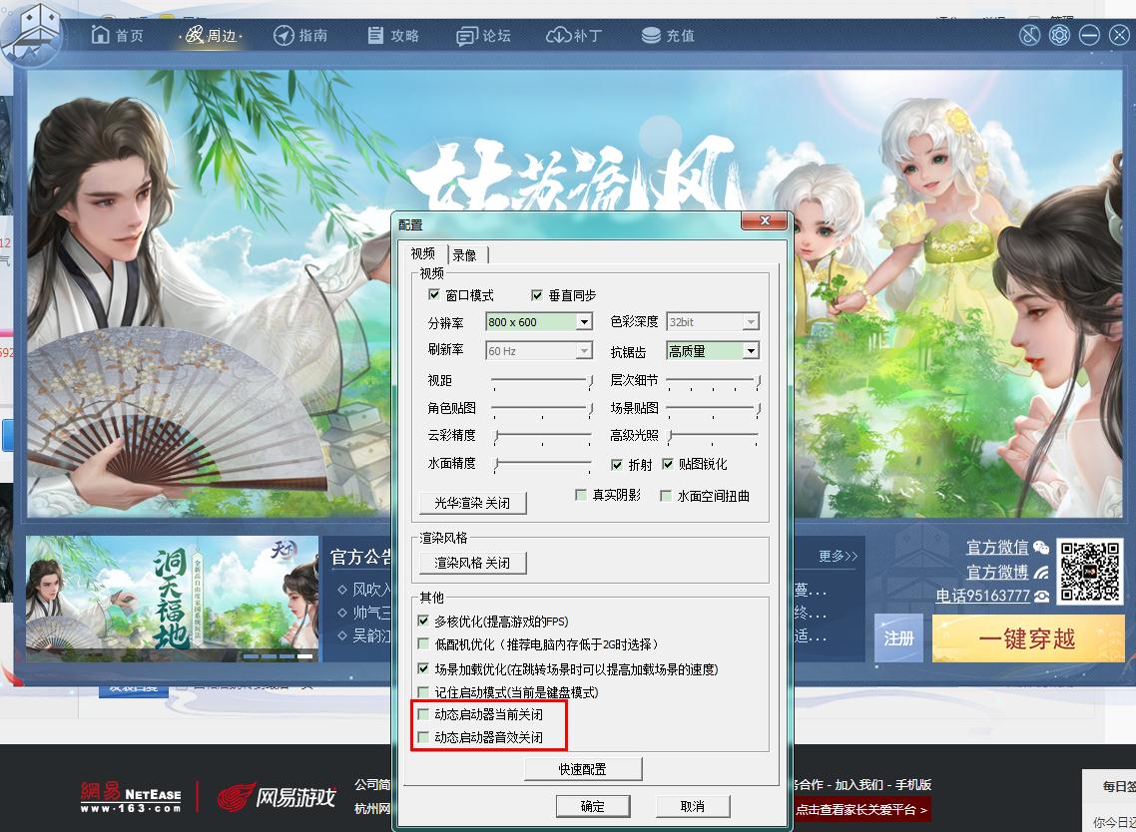The width and height of the screenshot is (1136, 832).
Task: Toggle 多核优化 checkbox
Action: (423, 621)
